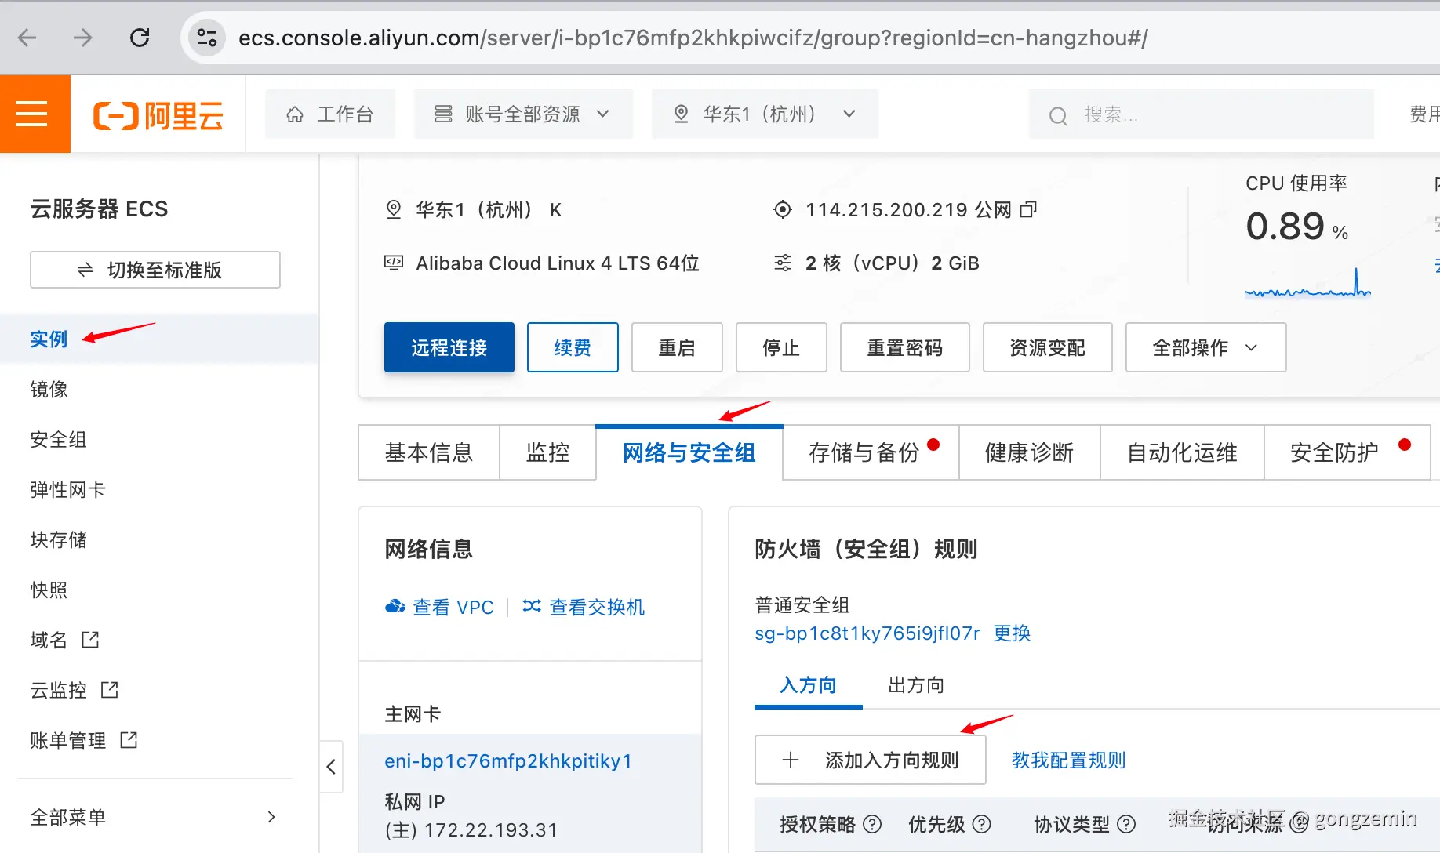Open help icon next to 协议类型
The image size is (1440, 853).
pyautogui.click(x=1126, y=824)
